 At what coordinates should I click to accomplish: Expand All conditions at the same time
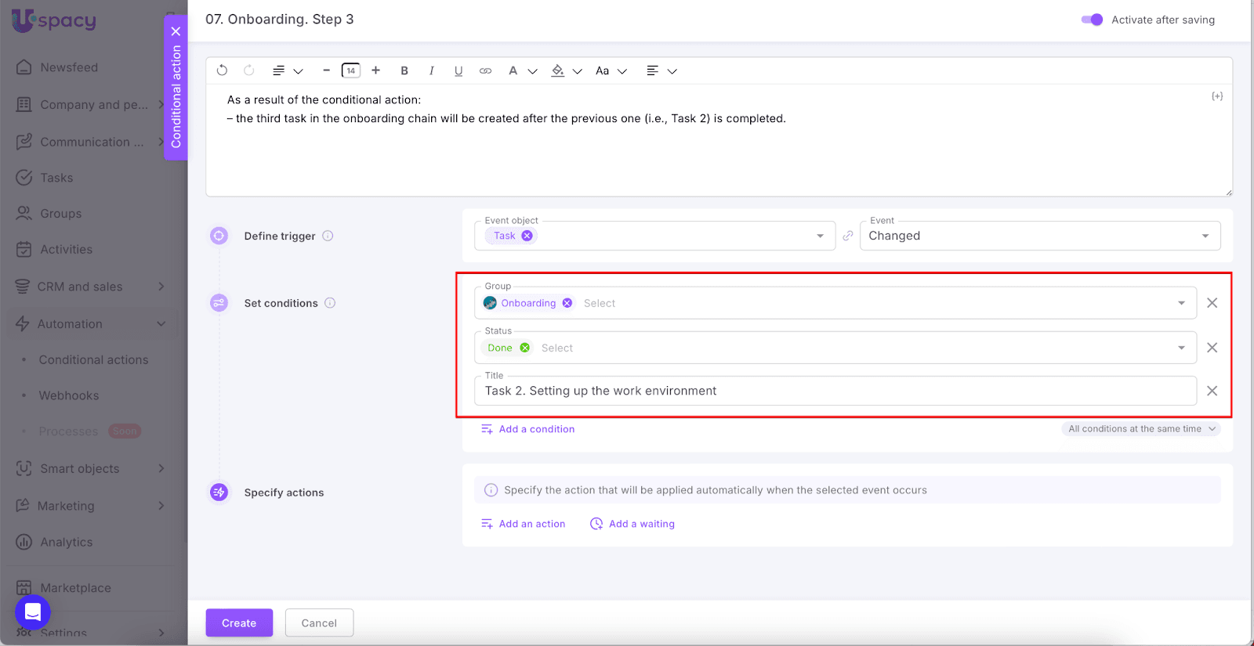pos(1141,429)
